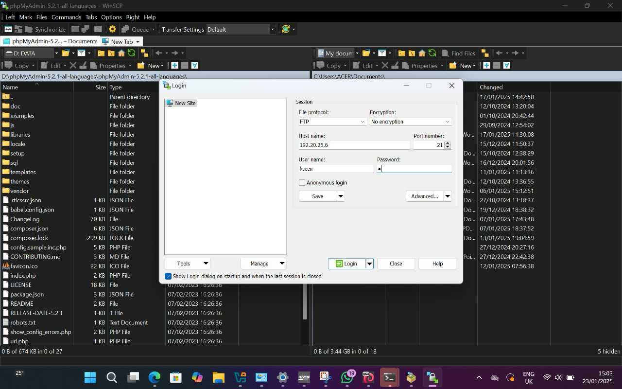The width and height of the screenshot is (622, 389).
Task: Open the WhatsApp icon in the taskbar
Action: coord(347,377)
